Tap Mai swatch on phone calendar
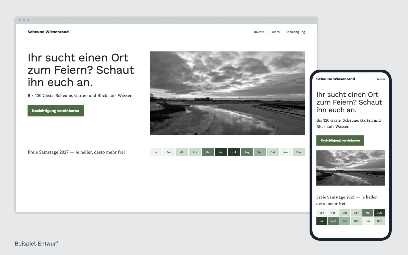This screenshot has width=408, height=255. (368, 213)
